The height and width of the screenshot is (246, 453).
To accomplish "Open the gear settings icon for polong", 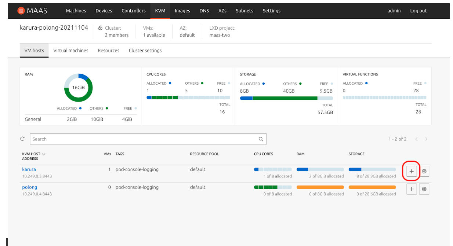I will coord(424,189).
